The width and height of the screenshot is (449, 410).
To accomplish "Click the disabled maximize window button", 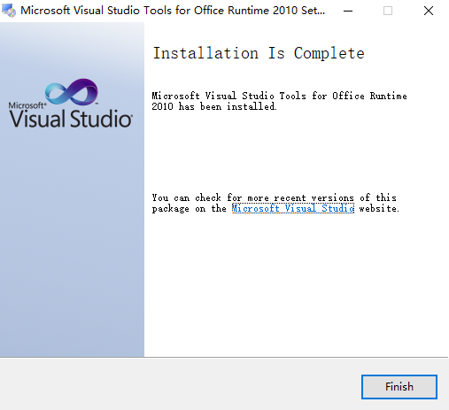I will (x=388, y=11).
